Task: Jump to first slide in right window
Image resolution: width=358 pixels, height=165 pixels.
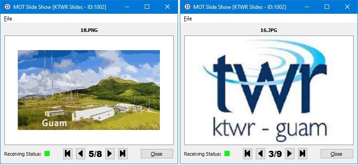Action: 248,154
